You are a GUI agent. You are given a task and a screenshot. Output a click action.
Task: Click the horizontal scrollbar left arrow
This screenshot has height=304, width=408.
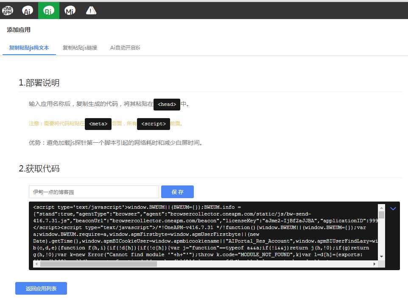click(36, 264)
